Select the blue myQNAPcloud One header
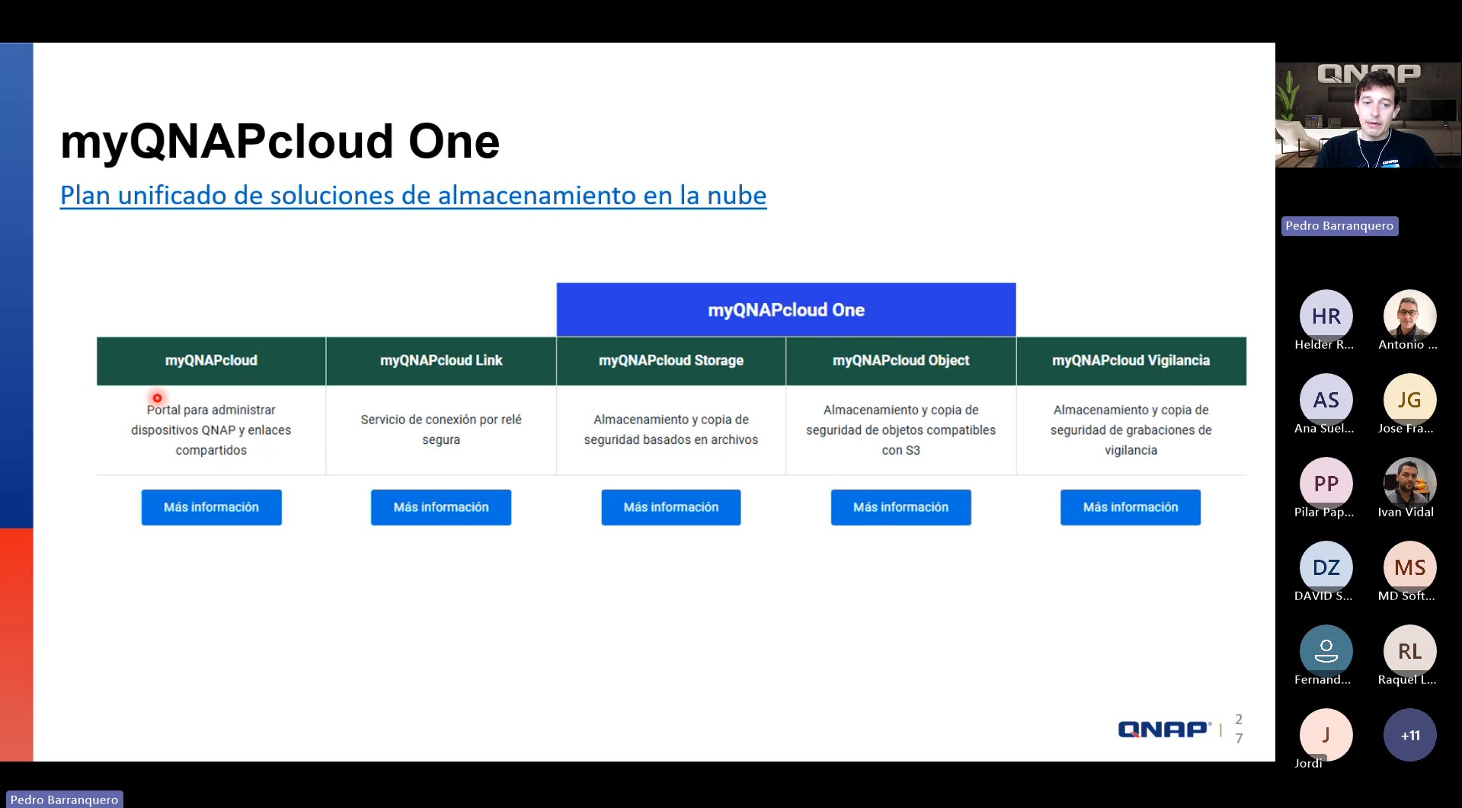Screen dimensions: 1462x808 pyautogui.click(x=785, y=310)
